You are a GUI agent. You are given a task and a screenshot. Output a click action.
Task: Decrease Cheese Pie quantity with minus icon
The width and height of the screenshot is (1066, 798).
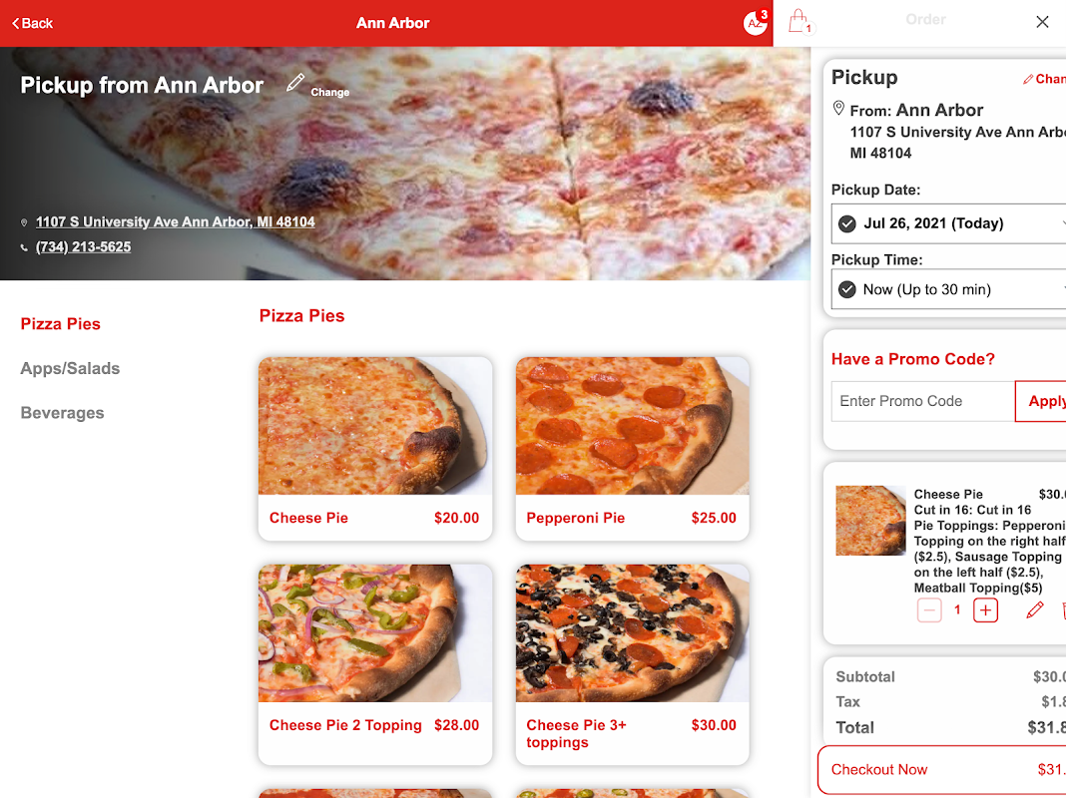(928, 609)
